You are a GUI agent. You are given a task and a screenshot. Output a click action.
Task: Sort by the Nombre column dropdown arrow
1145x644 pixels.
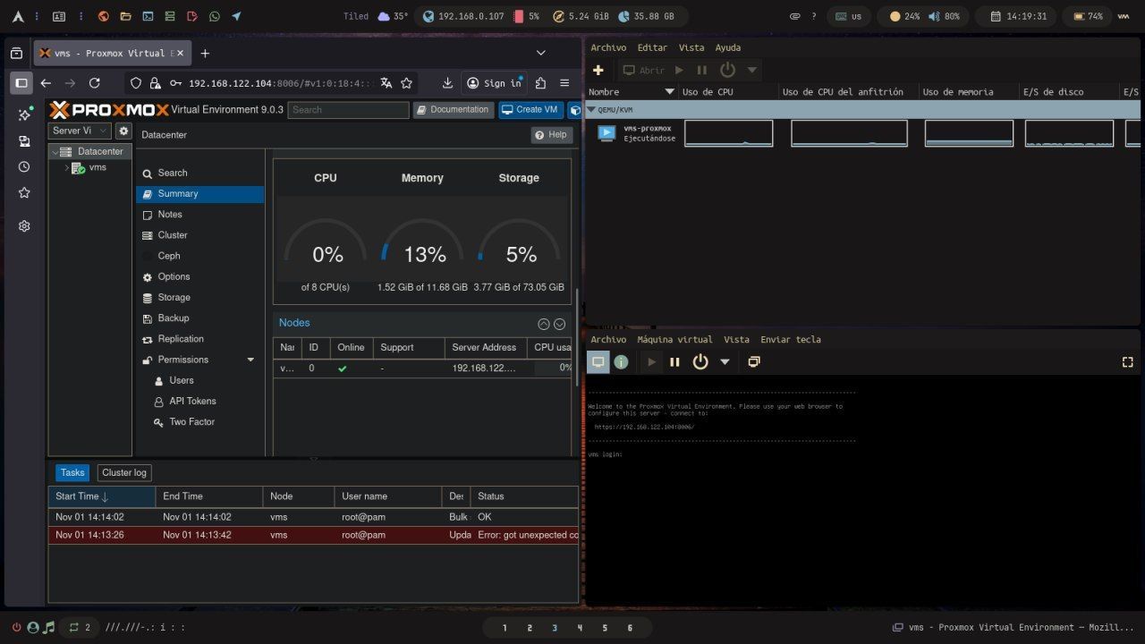(669, 91)
